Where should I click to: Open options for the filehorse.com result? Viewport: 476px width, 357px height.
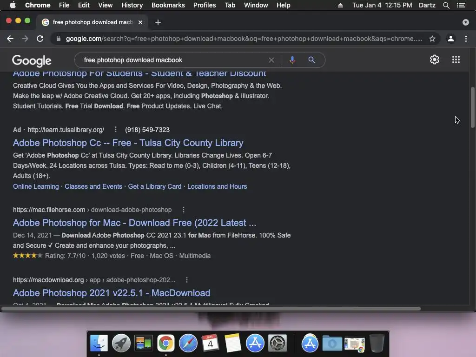(x=183, y=210)
